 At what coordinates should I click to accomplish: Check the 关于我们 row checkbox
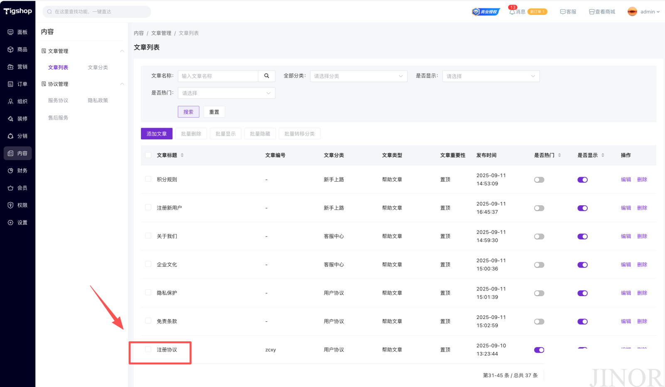pyautogui.click(x=148, y=236)
